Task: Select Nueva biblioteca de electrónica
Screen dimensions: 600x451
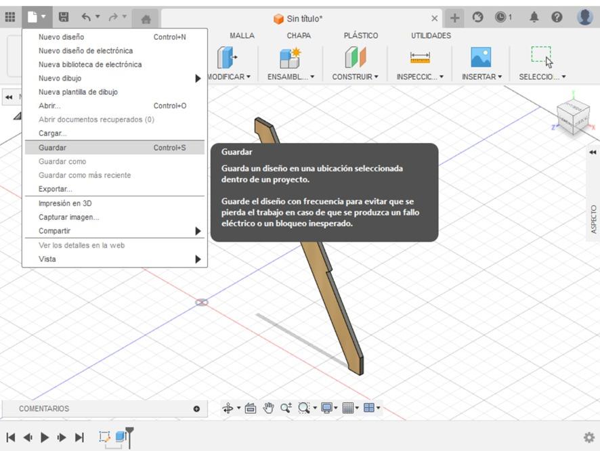Action: coord(114,64)
